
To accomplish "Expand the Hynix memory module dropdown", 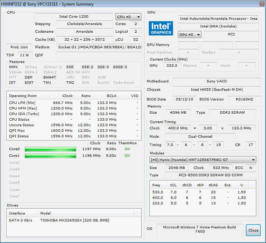I will [x=203, y=160].
